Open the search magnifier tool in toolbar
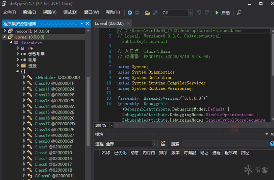This screenshot has width=274, height=180. pyautogui.click(x=239, y=13)
